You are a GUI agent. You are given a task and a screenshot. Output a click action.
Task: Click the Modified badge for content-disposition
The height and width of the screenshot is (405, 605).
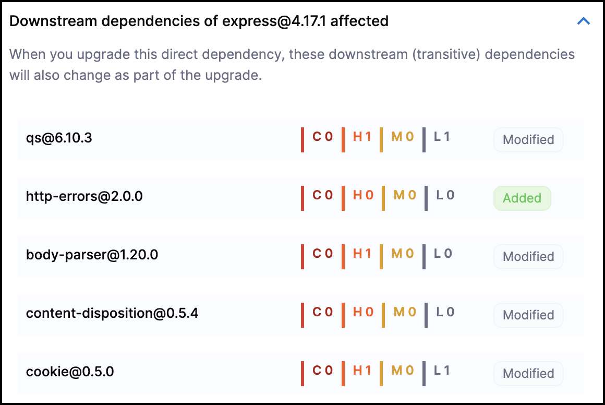click(x=528, y=315)
